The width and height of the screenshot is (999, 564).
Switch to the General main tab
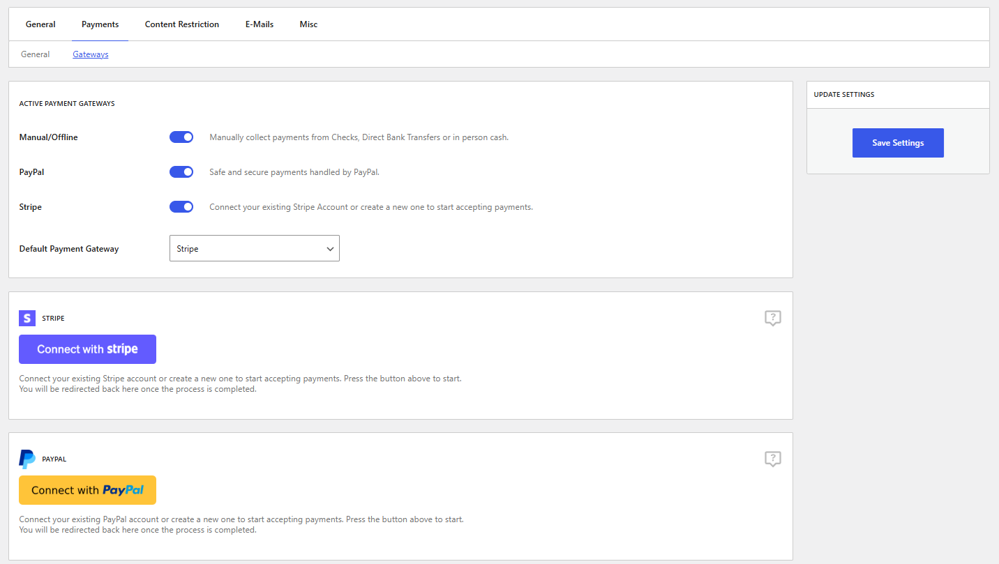point(40,24)
